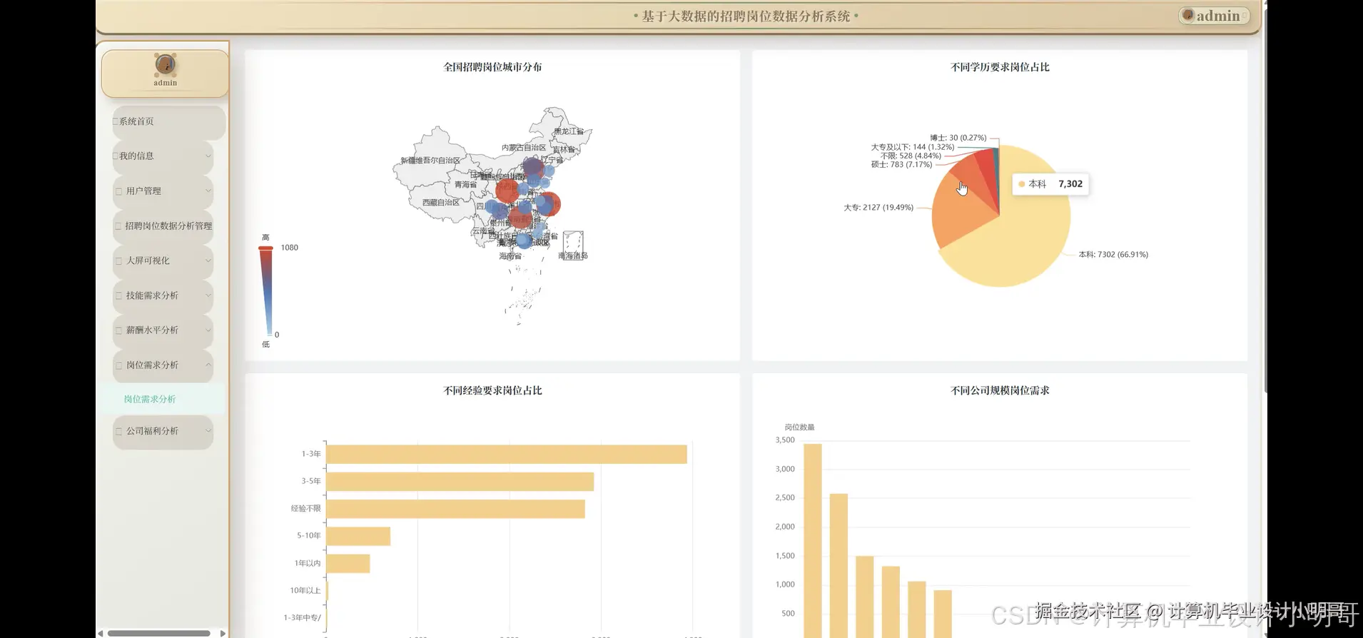Screen dimensions: 1363x638
Task: Click the 不同公司规模岗位需求 chart title
Action: [x=1000, y=391]
